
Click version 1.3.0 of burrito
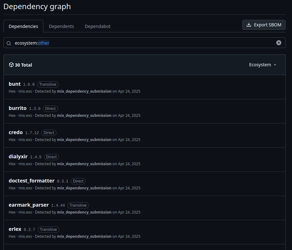pyautogui.click(x=35, y=109)
